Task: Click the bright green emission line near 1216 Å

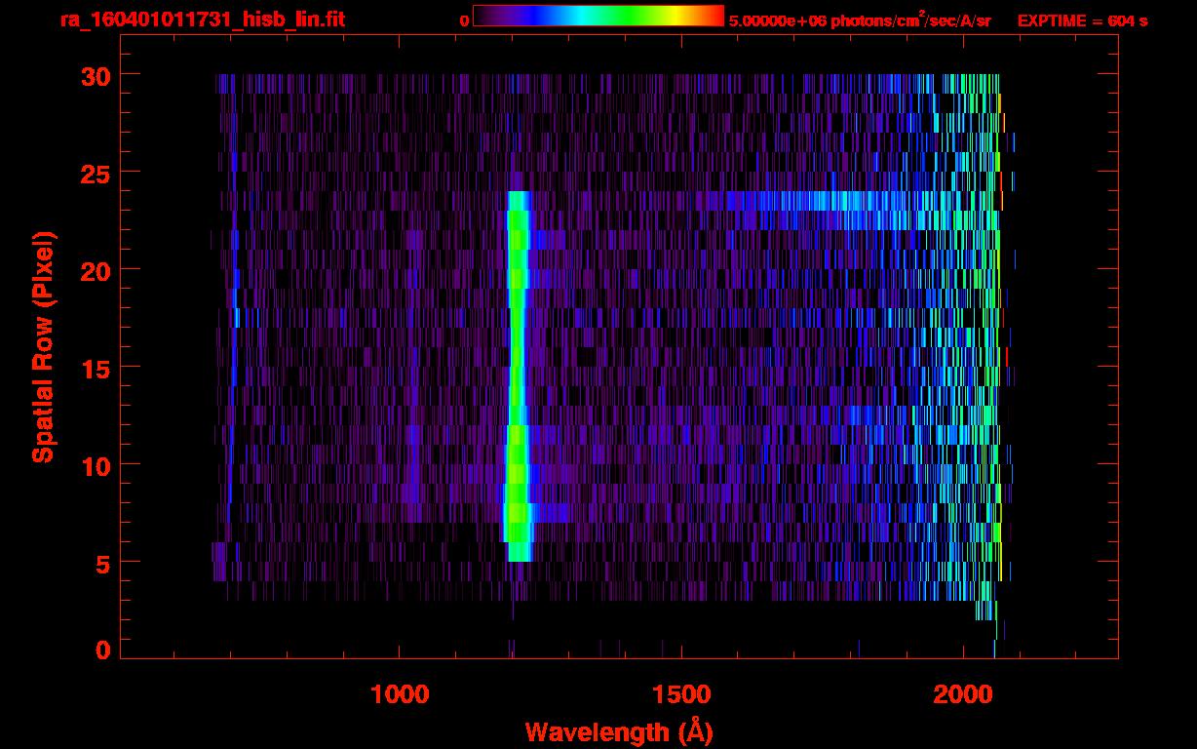Action: (x=518, y=376)
